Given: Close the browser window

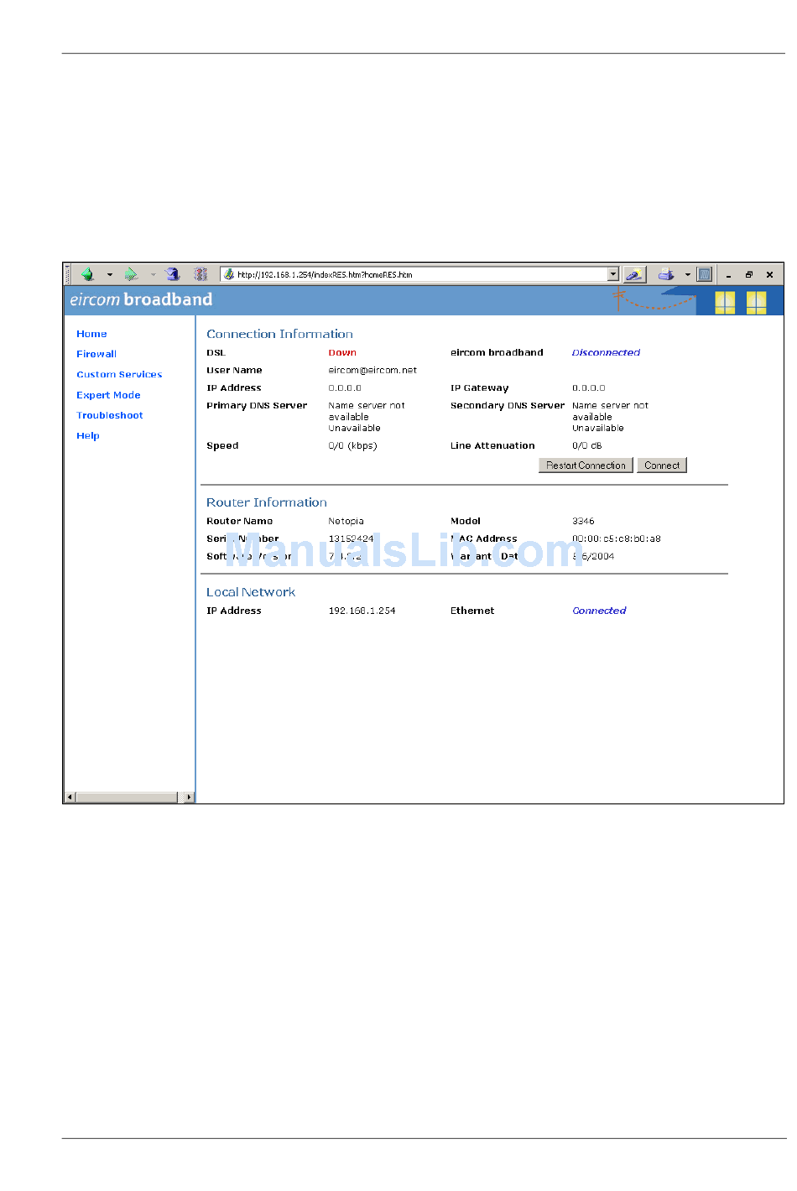Looking at the screenshot, I should [769, 274].
